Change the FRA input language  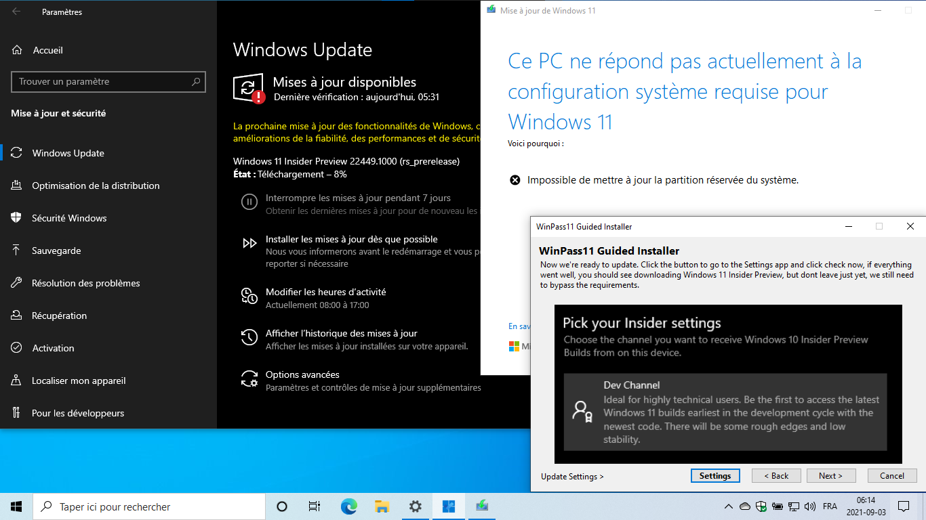(x=830, y=506)
